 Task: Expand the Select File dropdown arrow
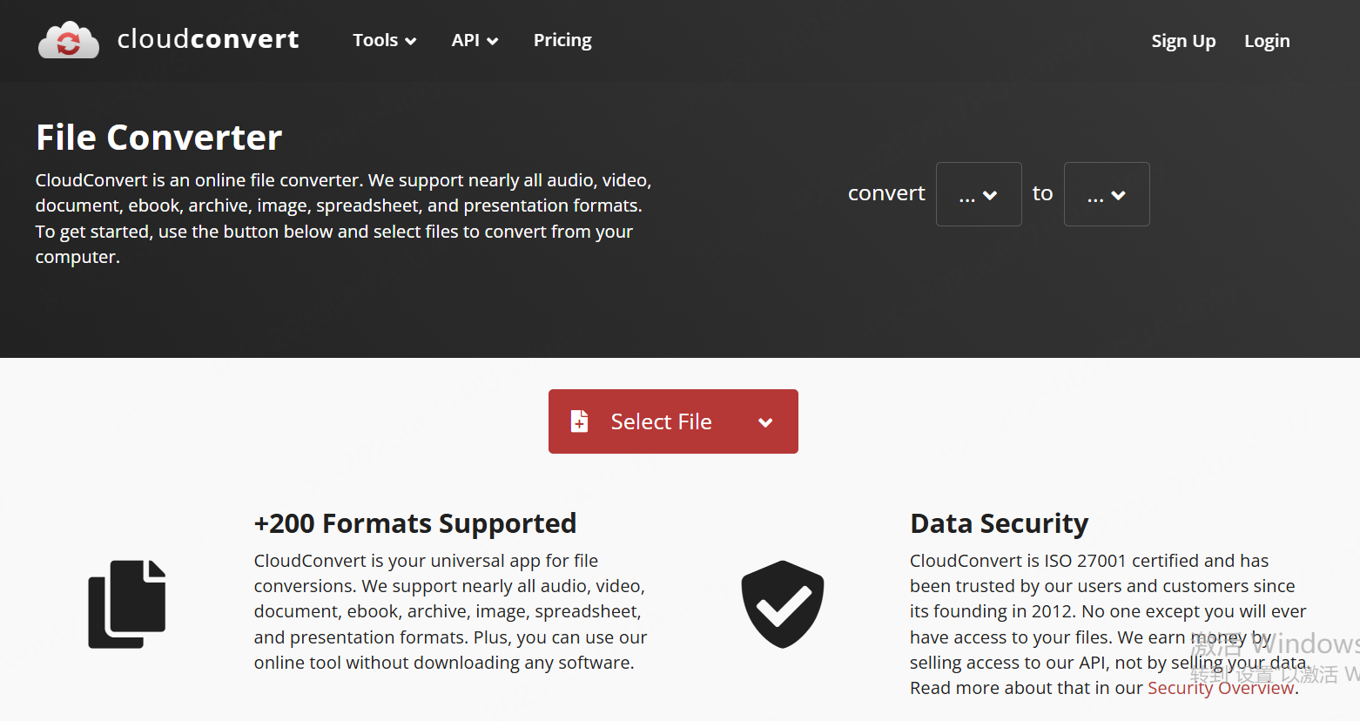click(x=765, y=422)
